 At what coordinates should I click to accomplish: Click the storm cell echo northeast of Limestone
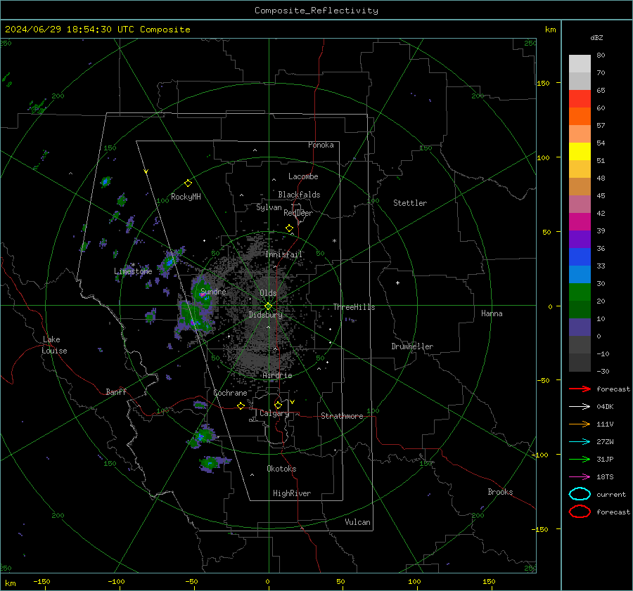tap(170, 261)
